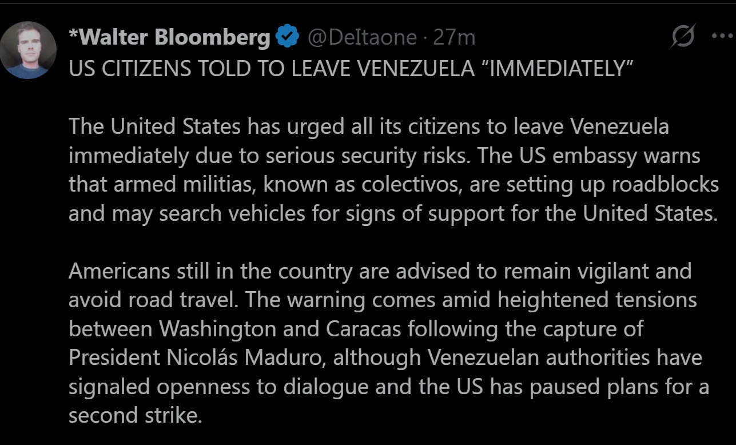Image resolution: width=736 pixels, height=445 pixels.
Task: Open Walter Bloomberg's profile picture
Action: (28, 50)
